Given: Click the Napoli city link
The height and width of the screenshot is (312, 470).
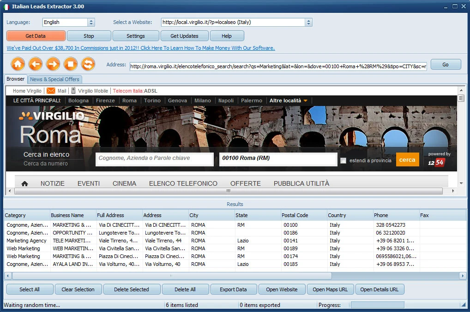Looking at the screenshot, I should pos(226,100).
